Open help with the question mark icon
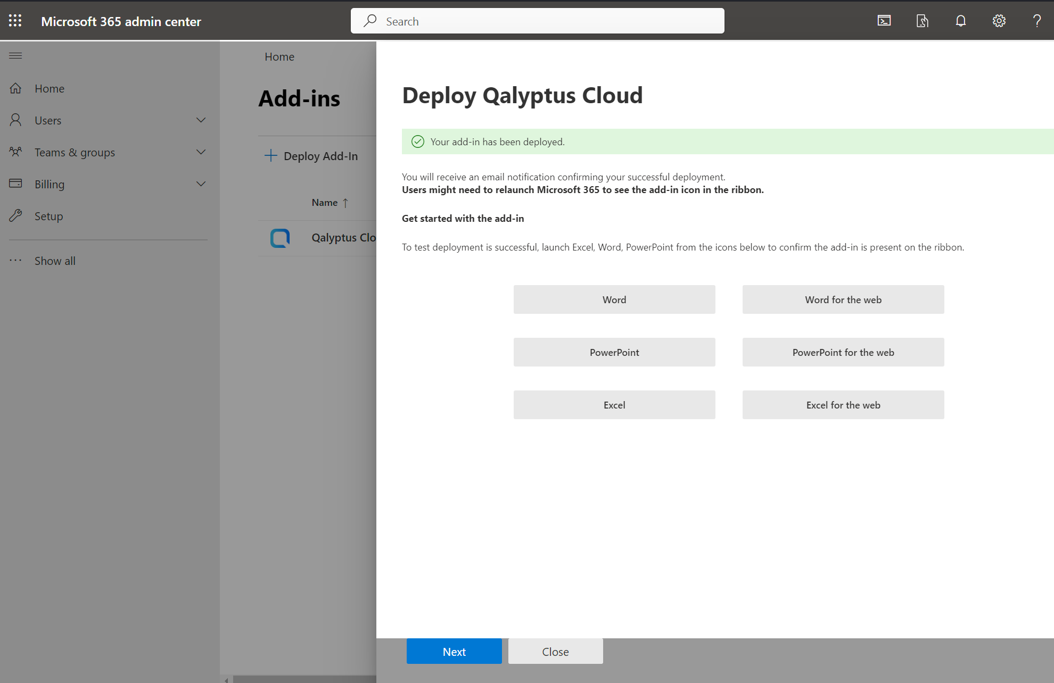1054x683 pixels. [x=1036, y=21]
